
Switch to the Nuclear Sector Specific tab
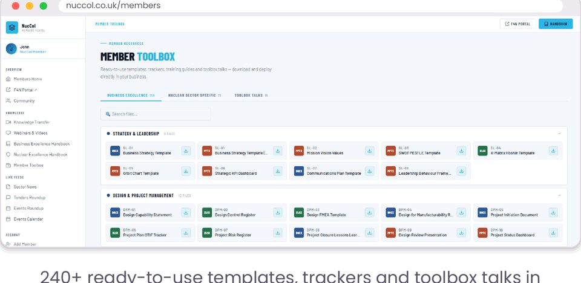194,96
